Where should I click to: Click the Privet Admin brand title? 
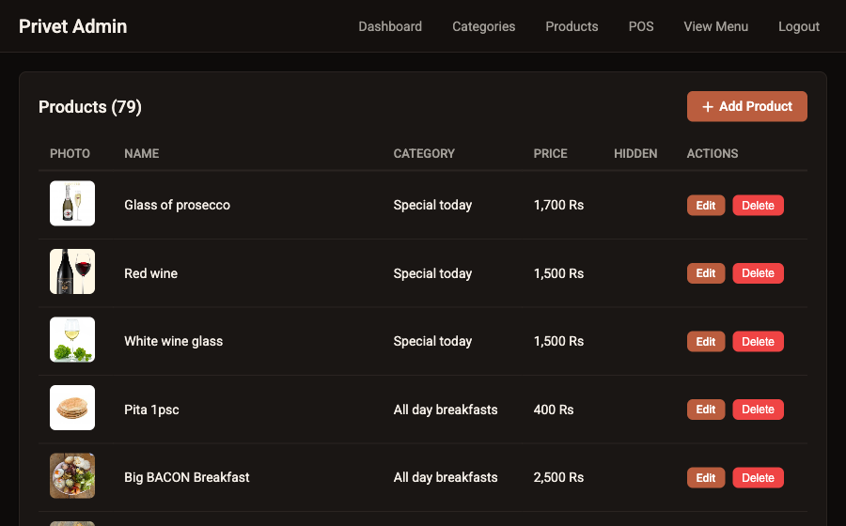73,26
